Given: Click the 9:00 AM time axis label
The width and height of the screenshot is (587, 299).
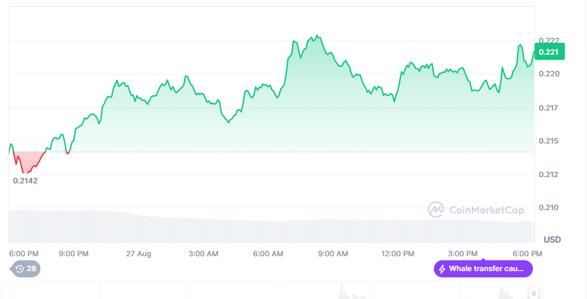Looking at the screenshot, I should pos(333,253).
